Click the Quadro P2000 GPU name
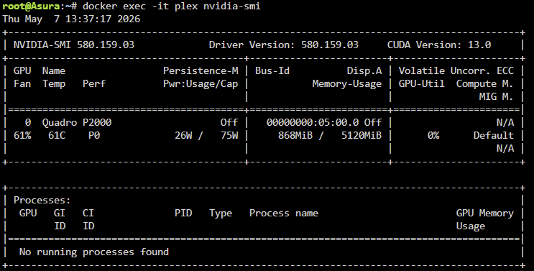The width and height of the screenshot is (534, 271). coord(77,123)
